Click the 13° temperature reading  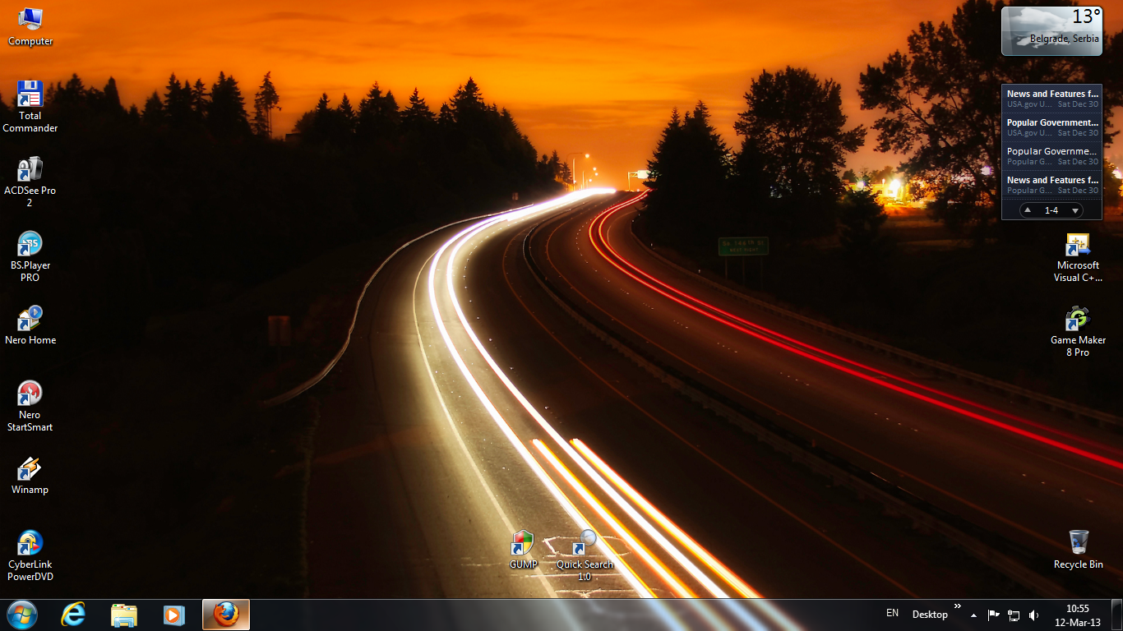[x=1085, y=16]
